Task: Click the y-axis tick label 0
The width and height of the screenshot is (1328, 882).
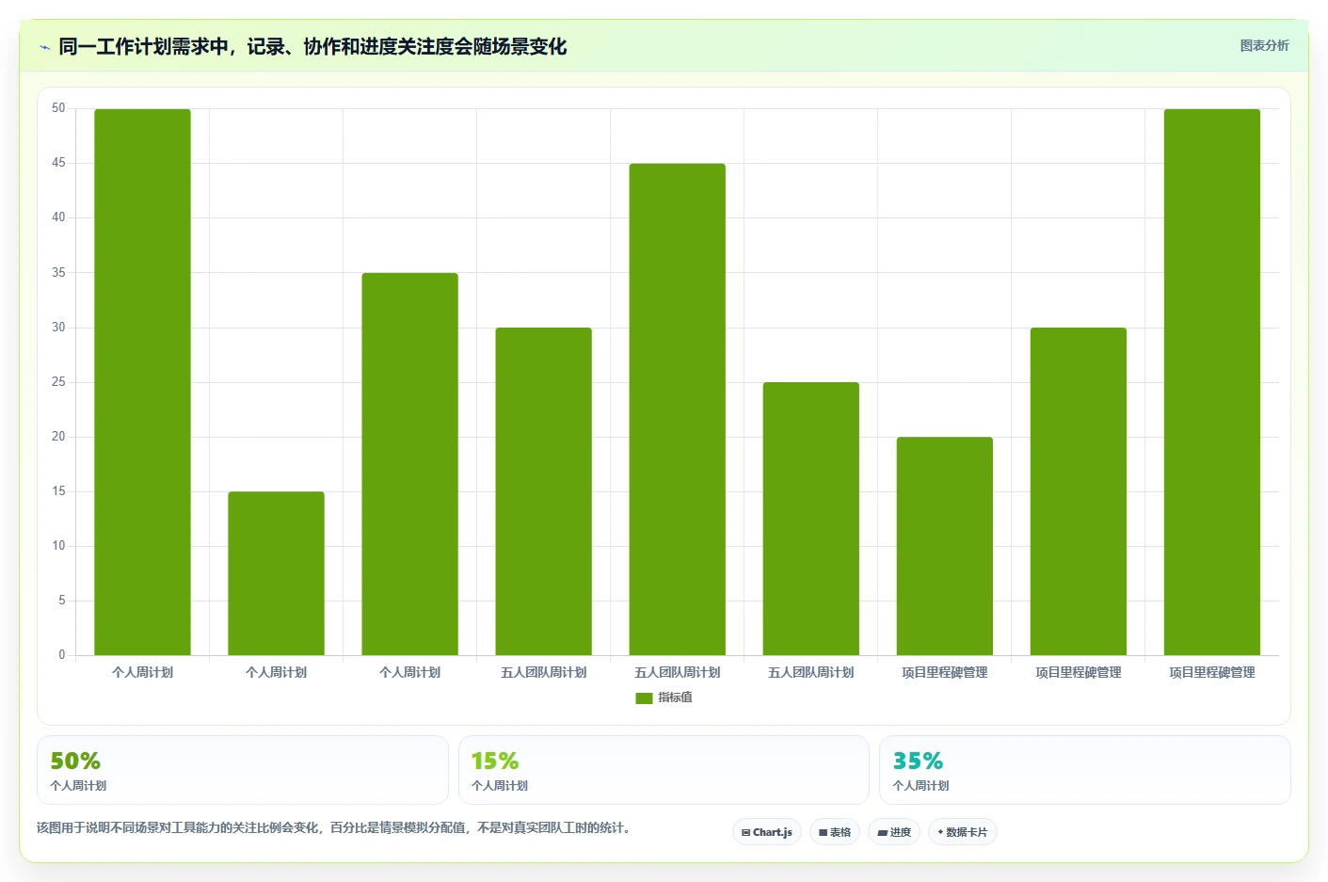Action: pyautogui.click(x=62, y=655)
